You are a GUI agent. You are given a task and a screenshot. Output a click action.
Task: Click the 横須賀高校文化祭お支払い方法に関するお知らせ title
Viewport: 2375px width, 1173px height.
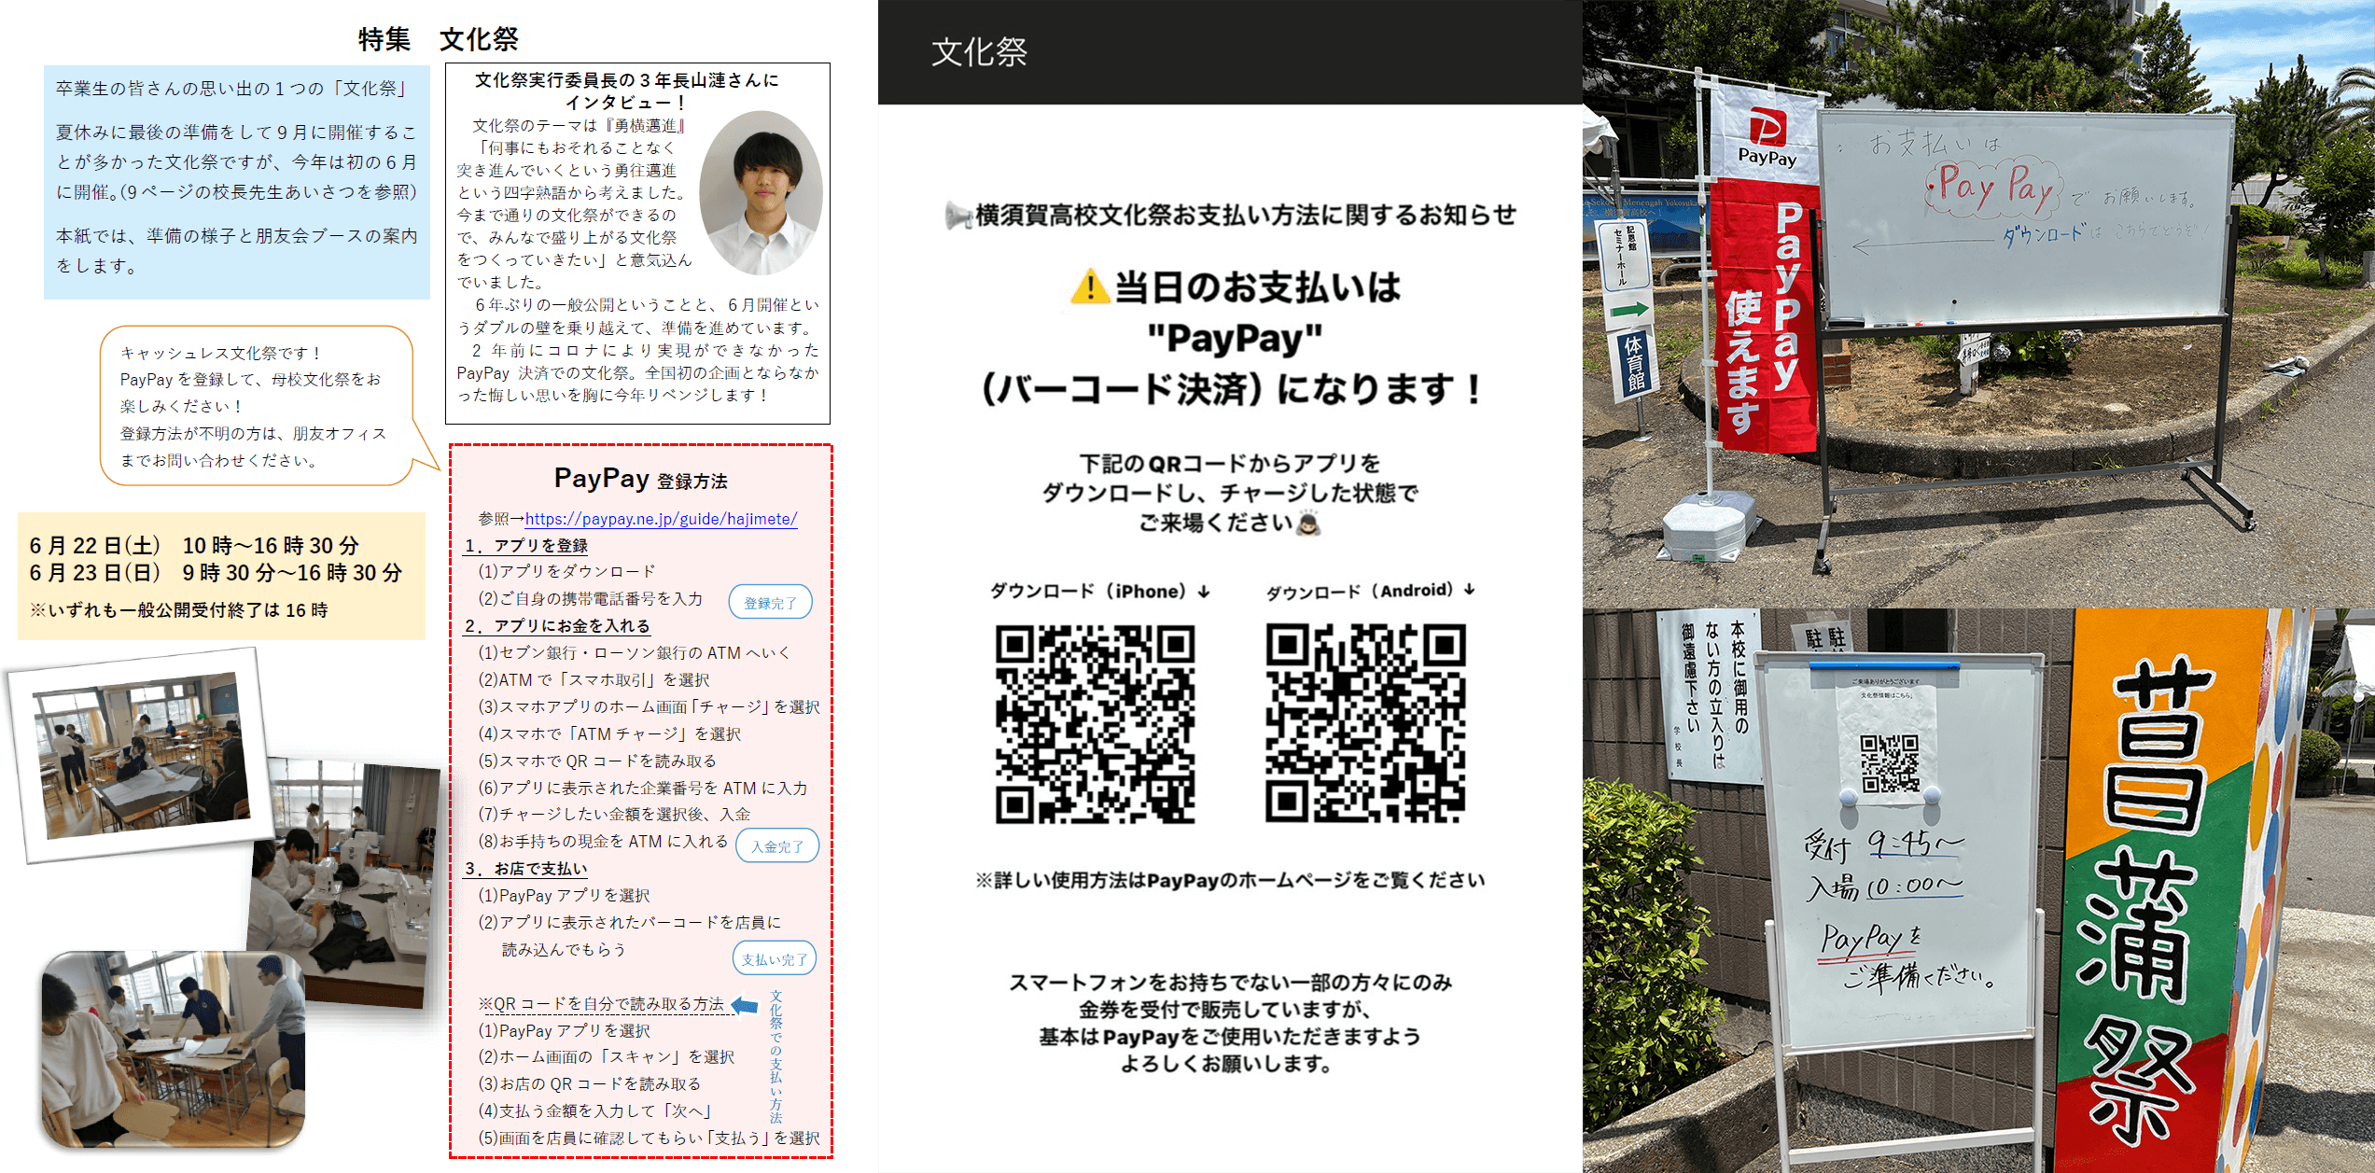(x=1246, y=216)
